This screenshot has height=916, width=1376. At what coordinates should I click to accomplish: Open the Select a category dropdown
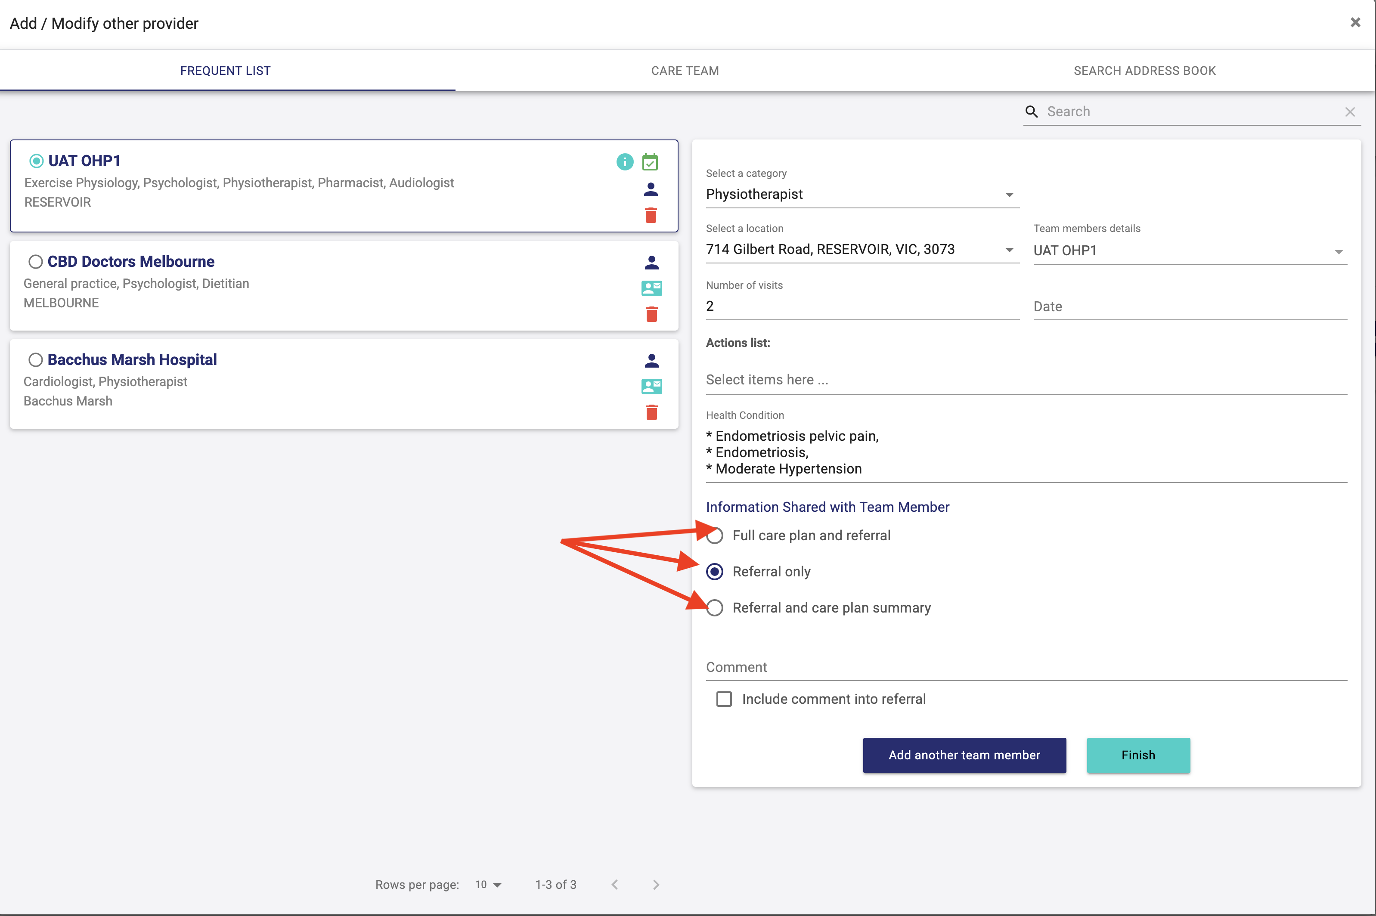862,195
